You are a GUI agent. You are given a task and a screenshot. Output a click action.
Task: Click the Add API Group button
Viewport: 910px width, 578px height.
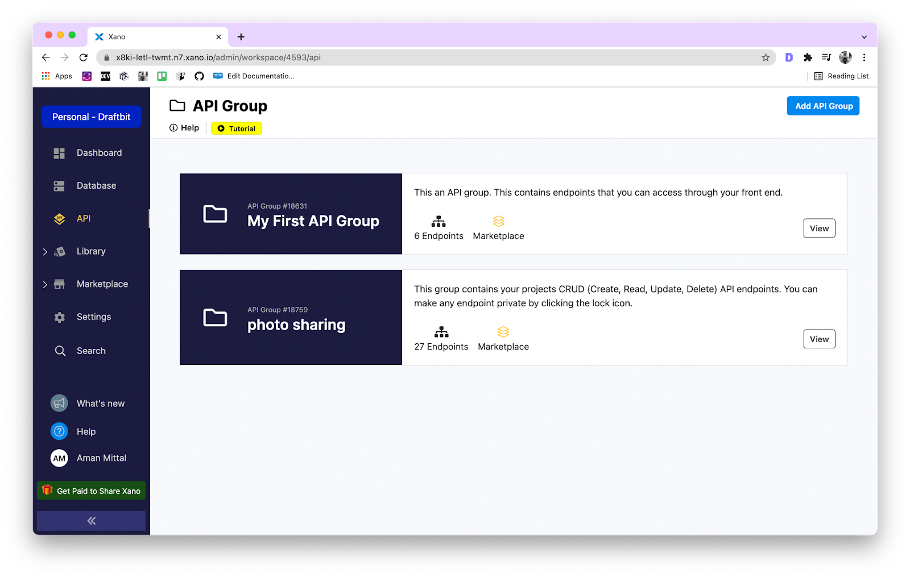click(822, 106)
